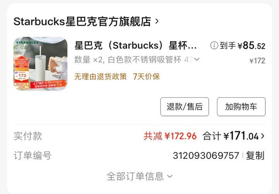Tap the 7天价保 price protection tag

pos(146,77)
